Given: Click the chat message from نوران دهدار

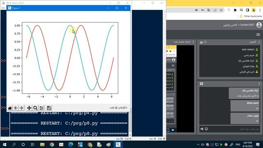Looking at the screenshot, I should 245,118.
